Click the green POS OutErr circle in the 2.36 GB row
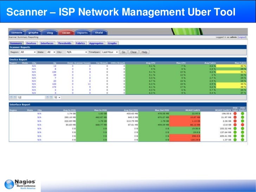 (x=242, y=121)
